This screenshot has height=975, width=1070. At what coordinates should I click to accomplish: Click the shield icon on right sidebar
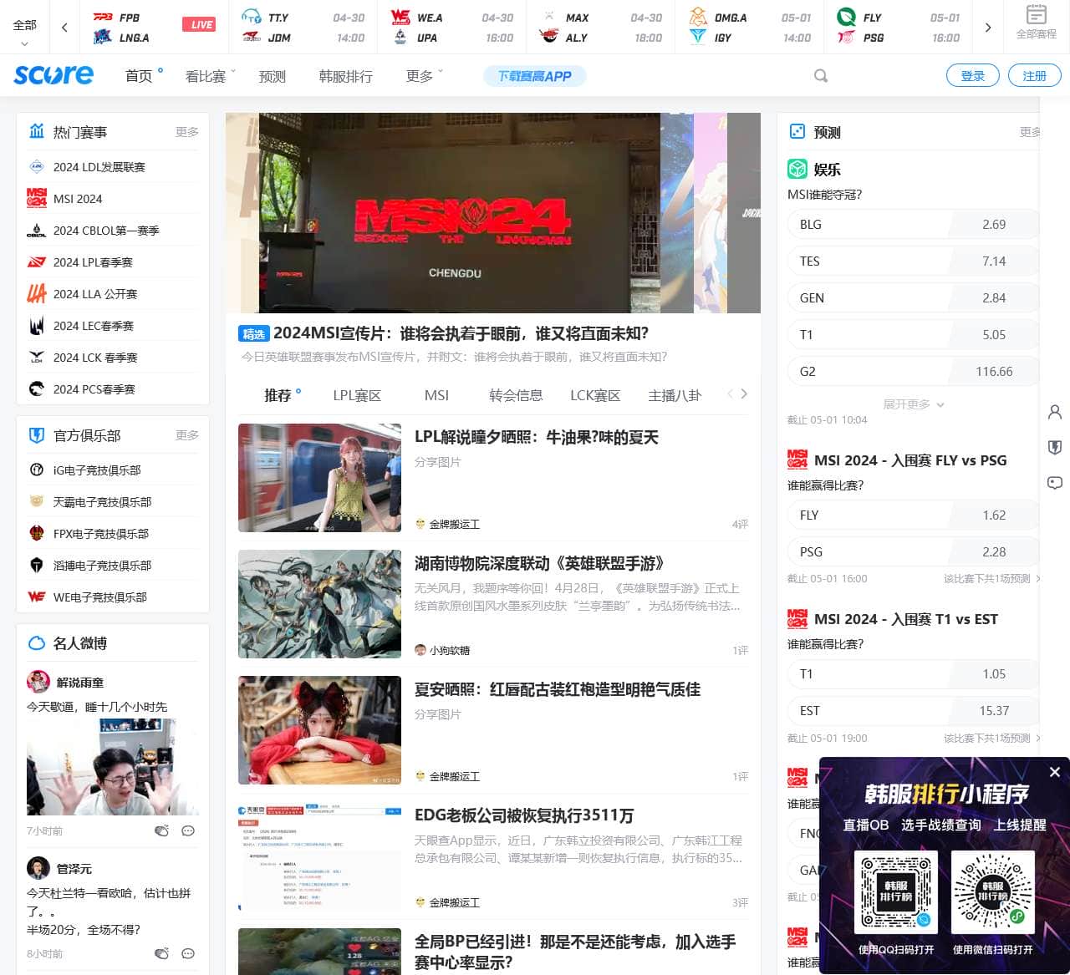click(1055, 448)
